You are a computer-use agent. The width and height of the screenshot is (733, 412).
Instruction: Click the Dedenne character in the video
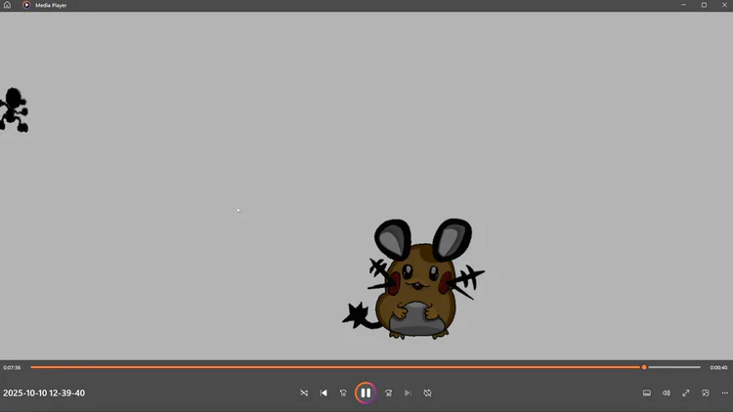click(x=413, y=279)
